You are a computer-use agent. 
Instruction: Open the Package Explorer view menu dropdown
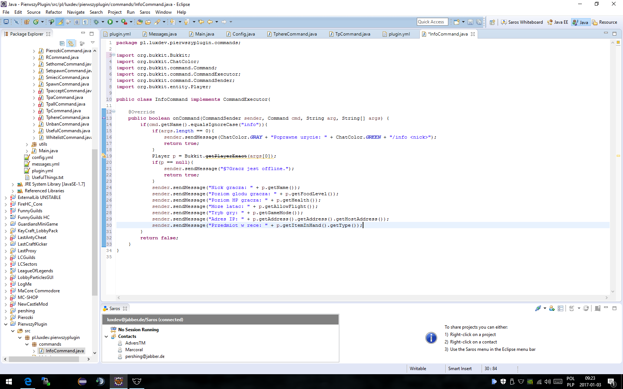(x=93, y=43)
